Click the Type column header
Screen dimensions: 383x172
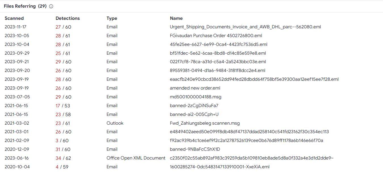(x=112, y=18)
